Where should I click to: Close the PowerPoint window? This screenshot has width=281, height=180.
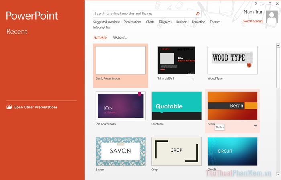tap(277, 4)
